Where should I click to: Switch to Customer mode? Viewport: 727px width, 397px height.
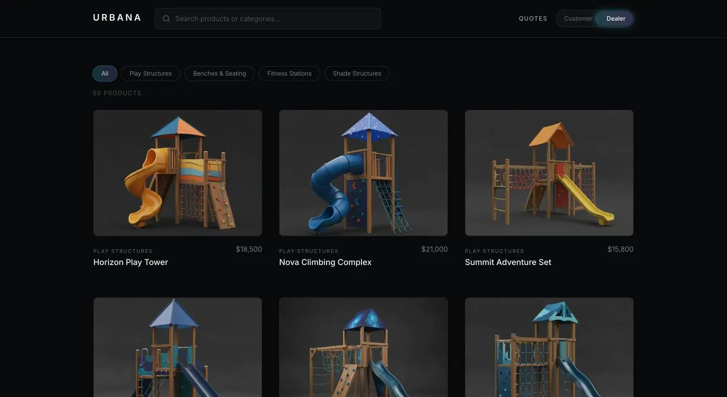(578, 19)
